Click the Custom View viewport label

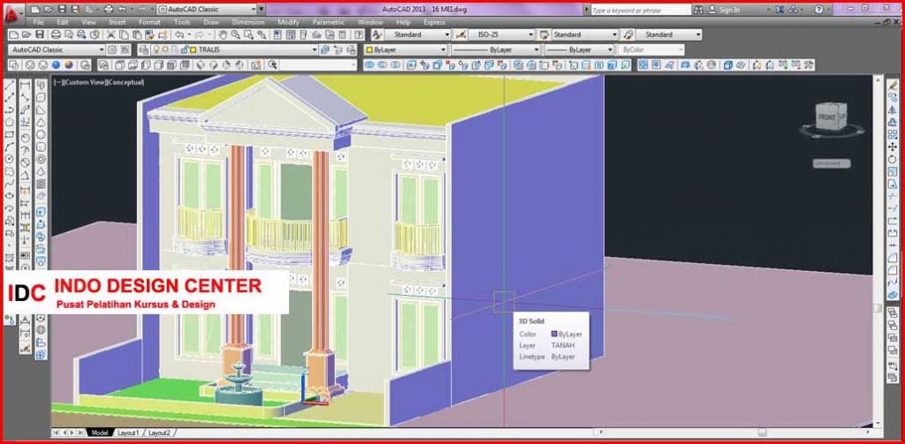pyautogui.click(x=84, y=82)
